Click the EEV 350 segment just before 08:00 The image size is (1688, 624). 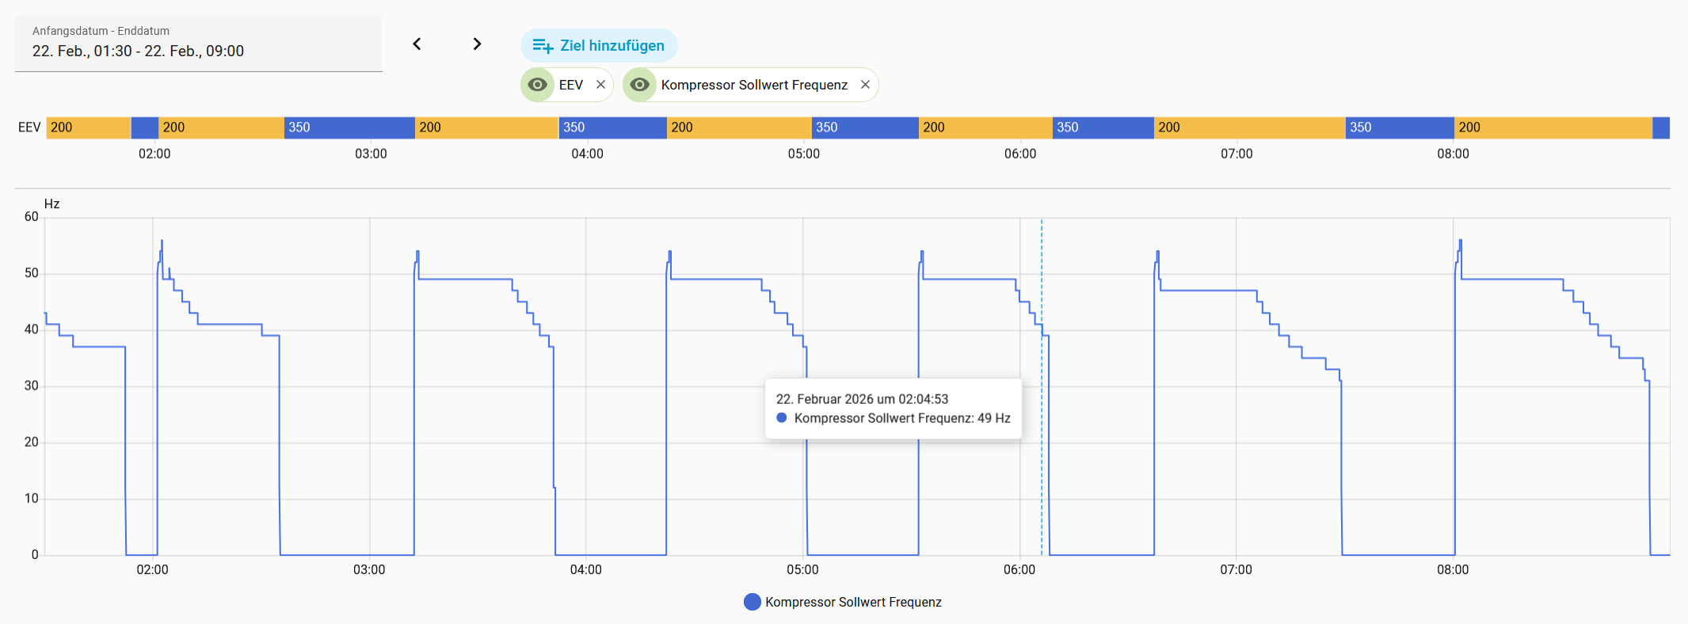1399,127
